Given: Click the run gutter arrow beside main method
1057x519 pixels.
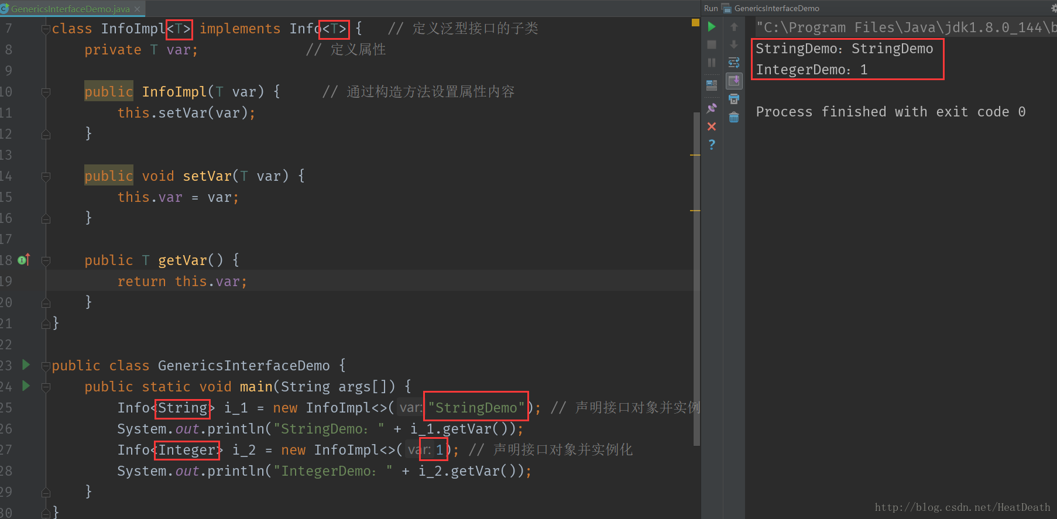Looking at the screenshot, I should [x=26, y=386].
